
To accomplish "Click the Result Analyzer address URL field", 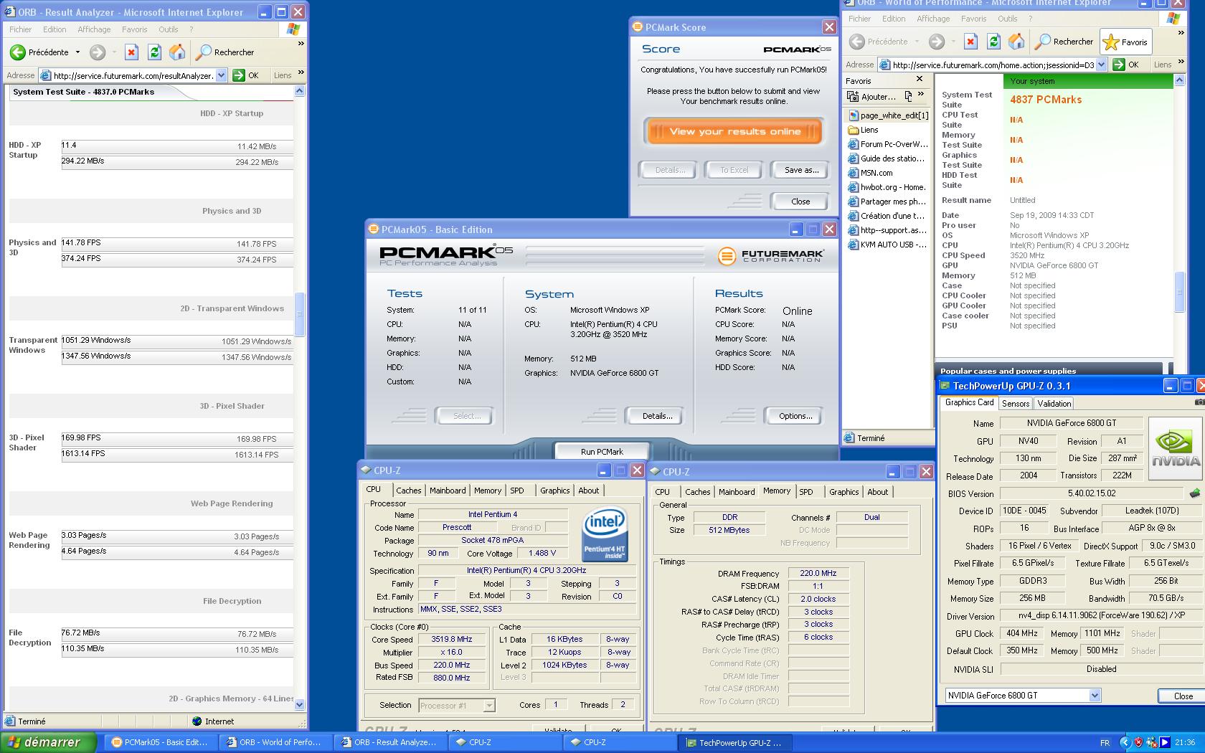I will point(133,75).
